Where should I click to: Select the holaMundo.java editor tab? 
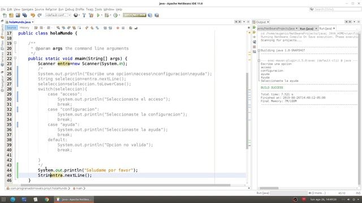(20, 22)
